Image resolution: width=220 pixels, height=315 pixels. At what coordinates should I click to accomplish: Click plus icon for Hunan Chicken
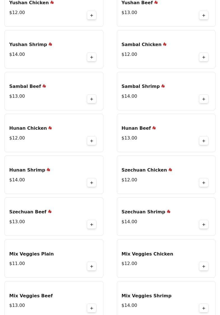92,141
